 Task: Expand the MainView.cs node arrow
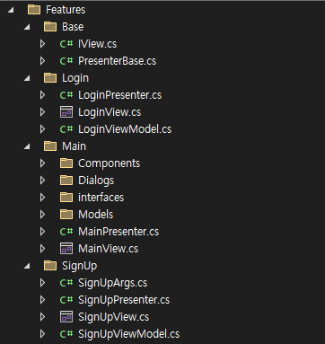pyautogui.click(x=42, y=249)
